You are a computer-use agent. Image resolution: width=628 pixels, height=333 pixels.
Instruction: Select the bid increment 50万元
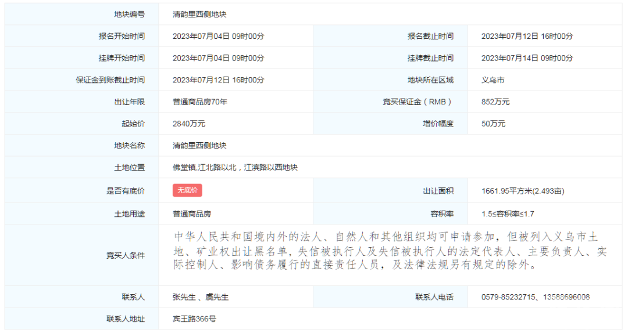493,124
